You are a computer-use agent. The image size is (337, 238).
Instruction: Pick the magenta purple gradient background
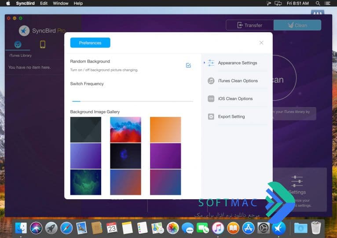[x=165, y=156]
